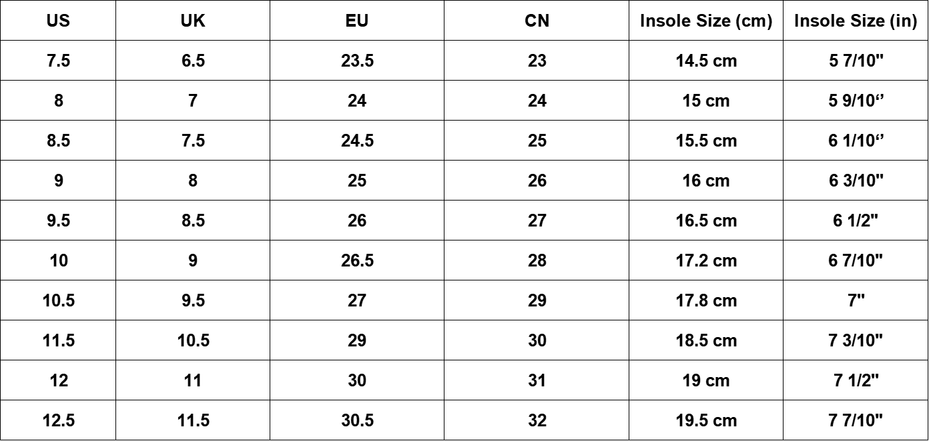Click the UK column header
Screen dimensions: 929x441
point(193,21)
